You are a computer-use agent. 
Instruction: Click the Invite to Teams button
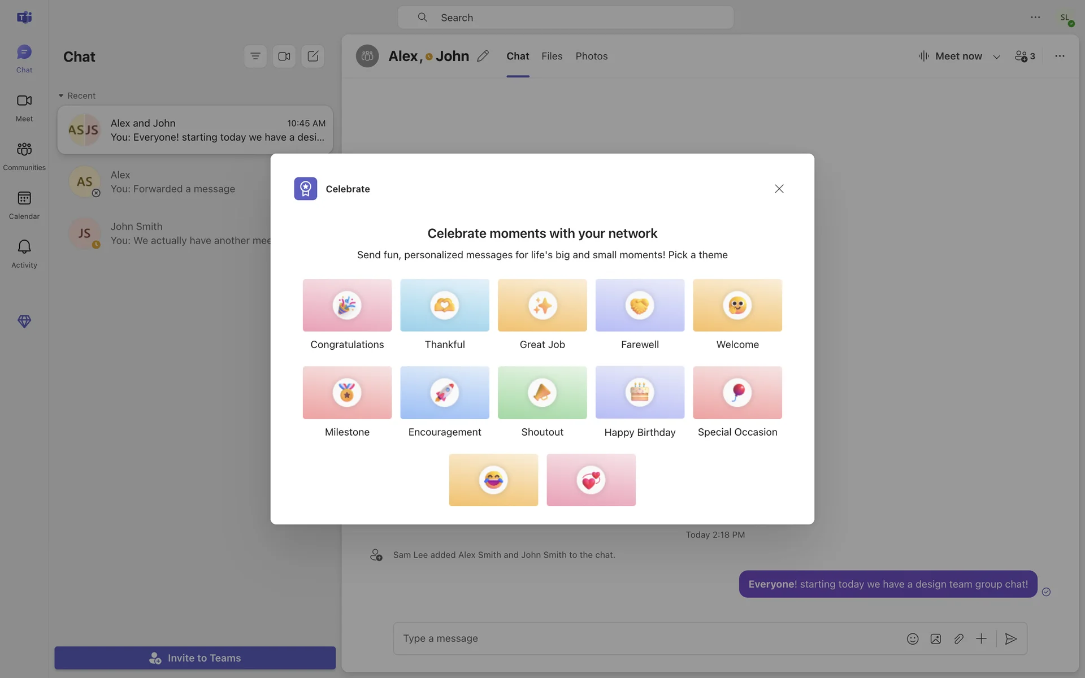(x=195, y=658)
